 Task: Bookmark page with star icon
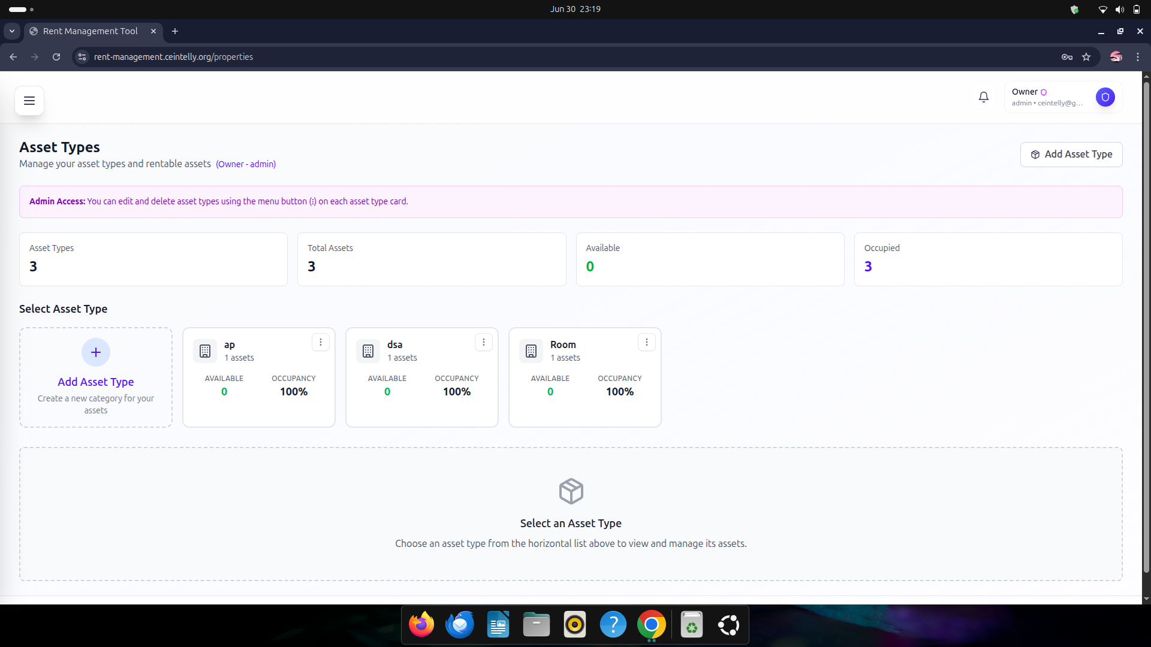pos(1086,57)
